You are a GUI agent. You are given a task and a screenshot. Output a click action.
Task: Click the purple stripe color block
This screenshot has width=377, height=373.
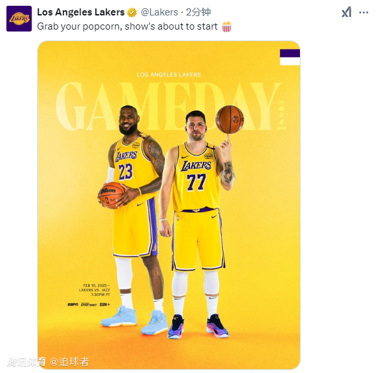point(290,53)
